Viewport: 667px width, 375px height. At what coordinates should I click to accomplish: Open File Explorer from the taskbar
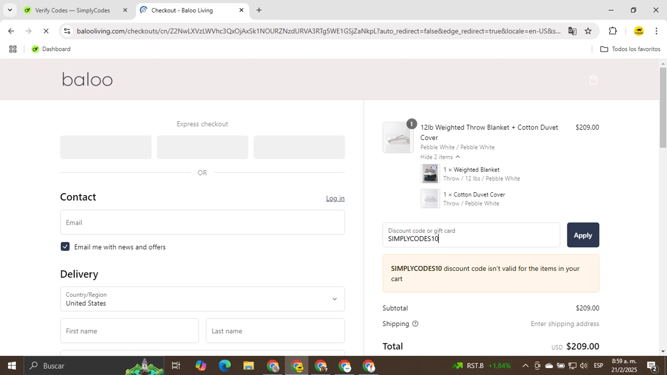(x=249, y=366)
